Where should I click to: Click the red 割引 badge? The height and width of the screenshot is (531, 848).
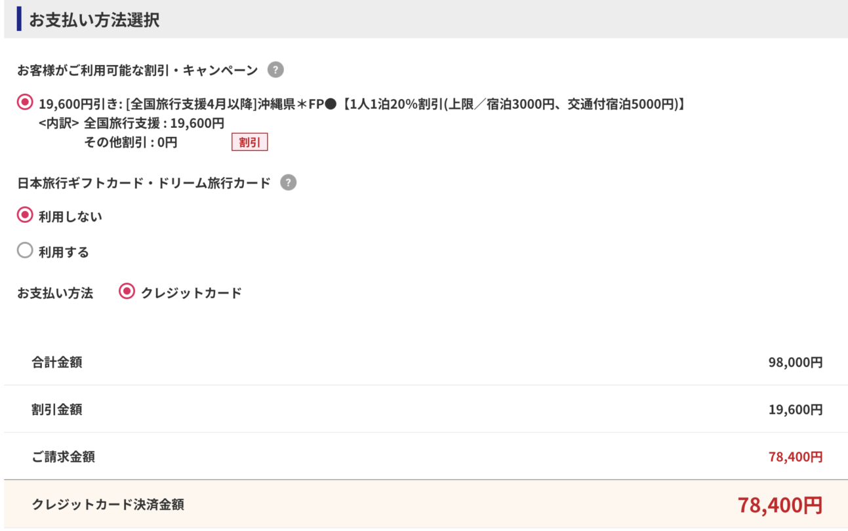(250, 142)
